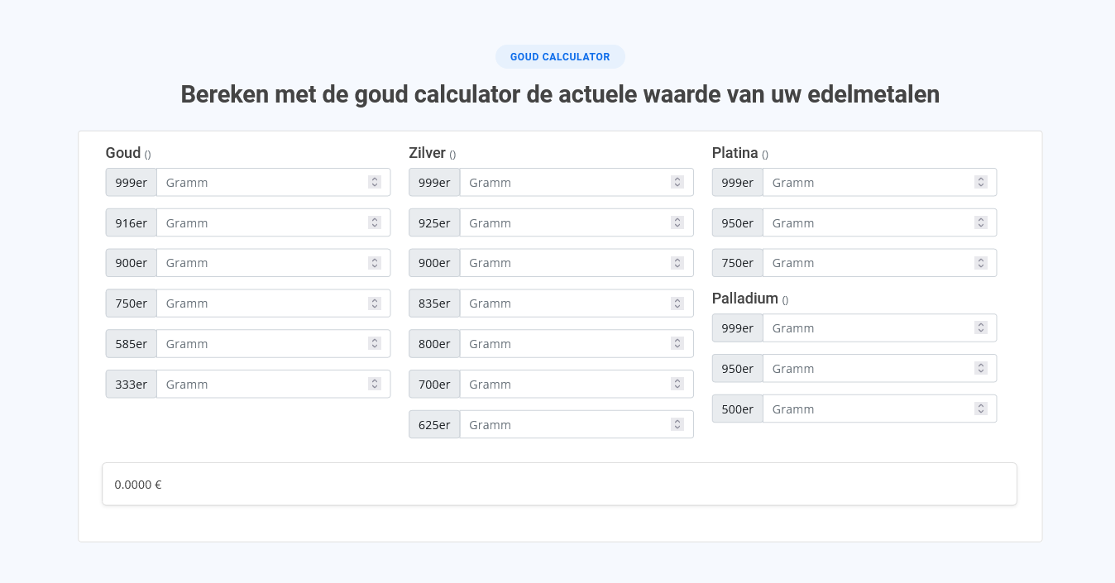Click the Platina 950er stepper arrows

point(981,223)
